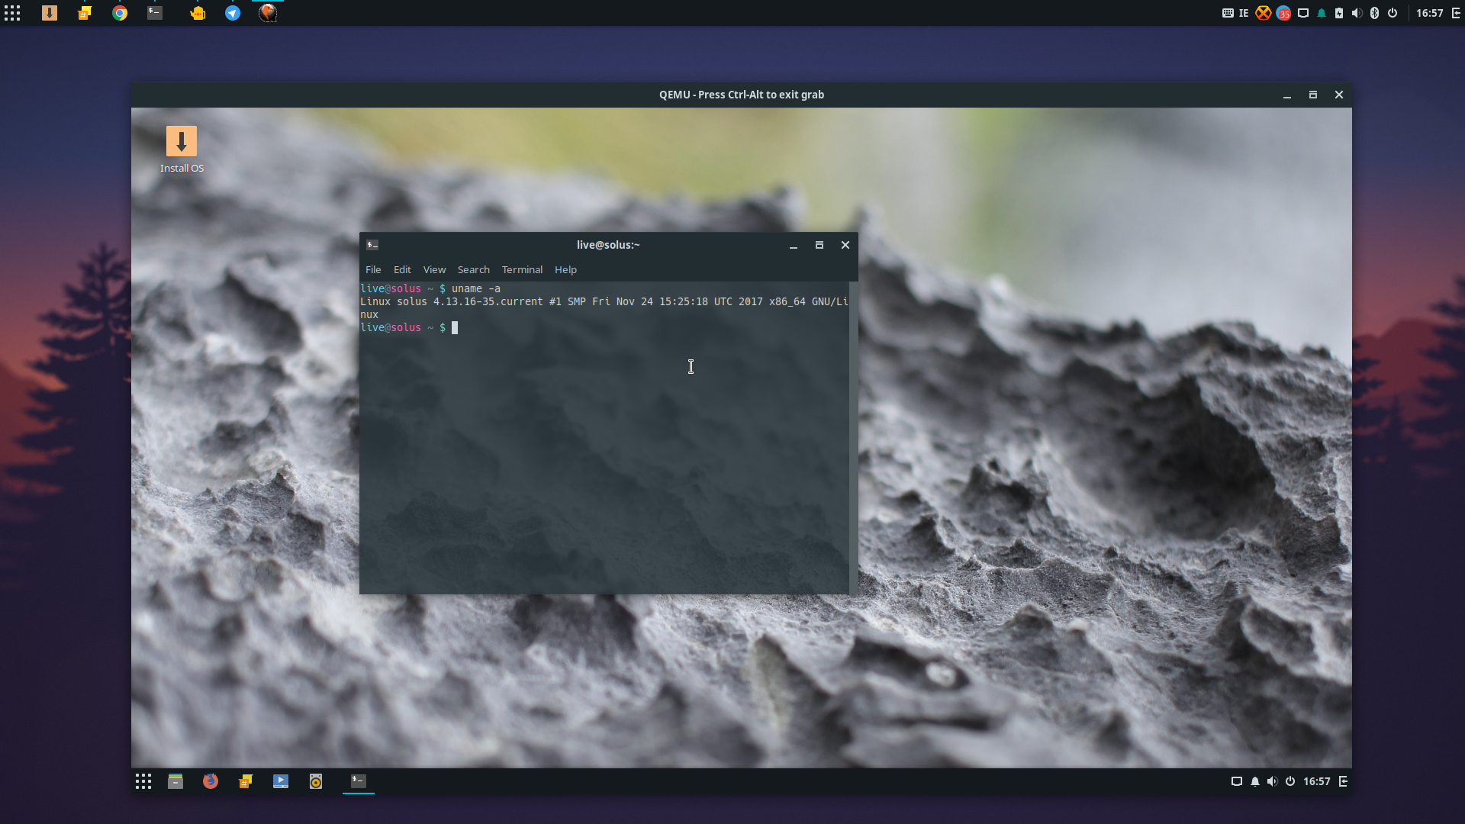1465x824 pixels.
Task: Open the guest Raven sidebar icon
Action: tap(1344, 781)
